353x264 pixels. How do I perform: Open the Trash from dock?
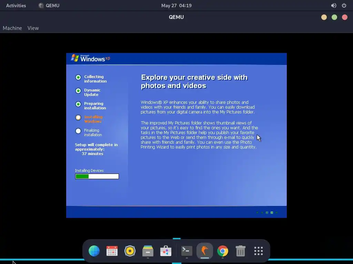(240, 251)
